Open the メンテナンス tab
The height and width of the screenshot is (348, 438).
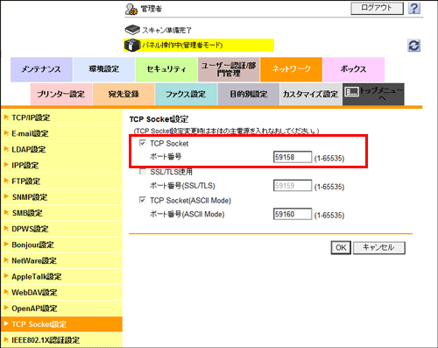click(x=41, y=69)
